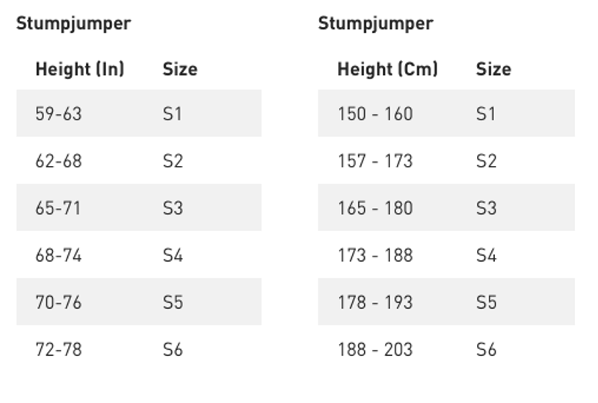Select the 70-76 inches height cell

point(58,302)
